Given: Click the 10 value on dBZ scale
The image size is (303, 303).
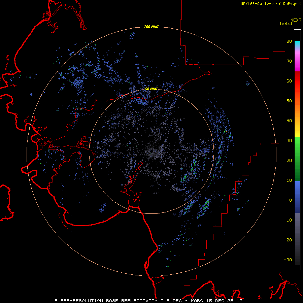Looking at the screenshot, I should (x=289, y=180).
